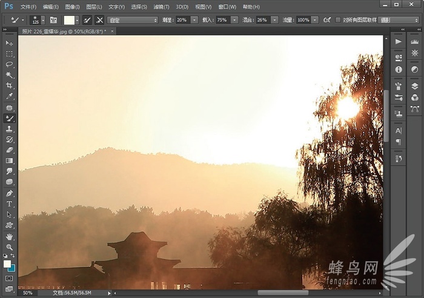Reset default foreground and background colors
The height and width of the screenshot is (298, 424).
[5, 256]
